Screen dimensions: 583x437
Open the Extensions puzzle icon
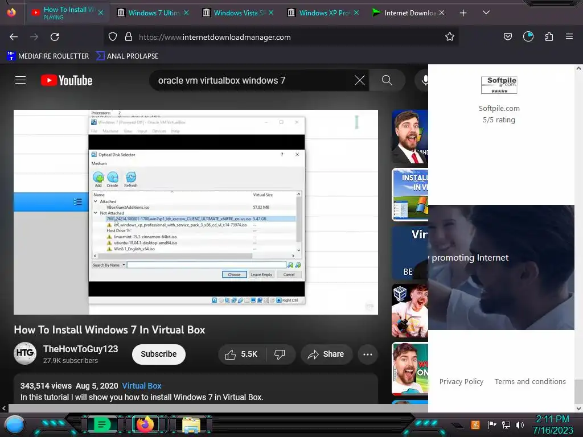click(549, 36)
